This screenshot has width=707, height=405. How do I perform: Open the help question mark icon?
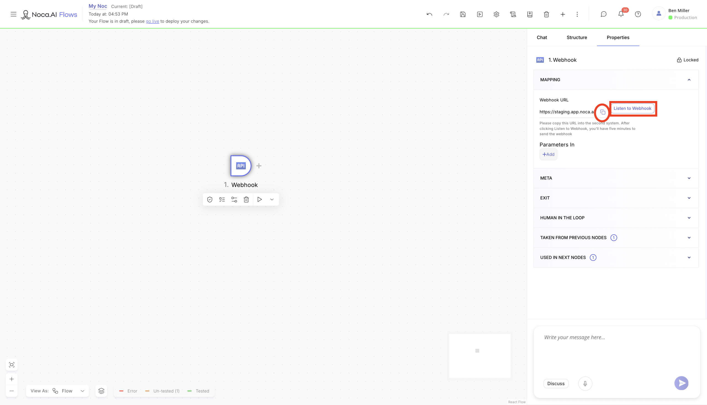[x=638, y=14]
